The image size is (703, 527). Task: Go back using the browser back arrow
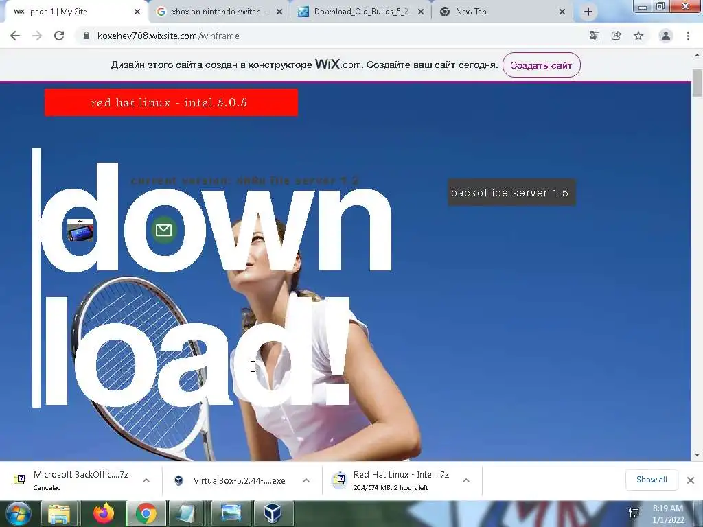click(15, 36)
